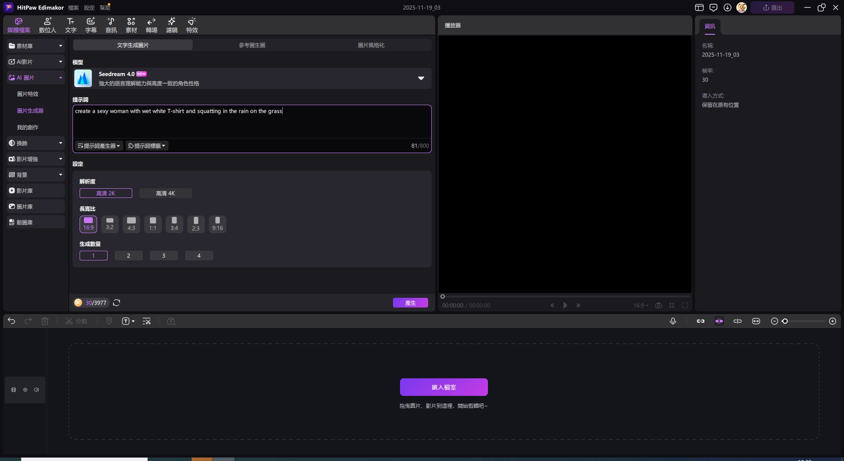Image resolution: width=844 pixels, height=461 pixels.
Task: Select the 轉場 transitions icon
Action: [152, 25]
